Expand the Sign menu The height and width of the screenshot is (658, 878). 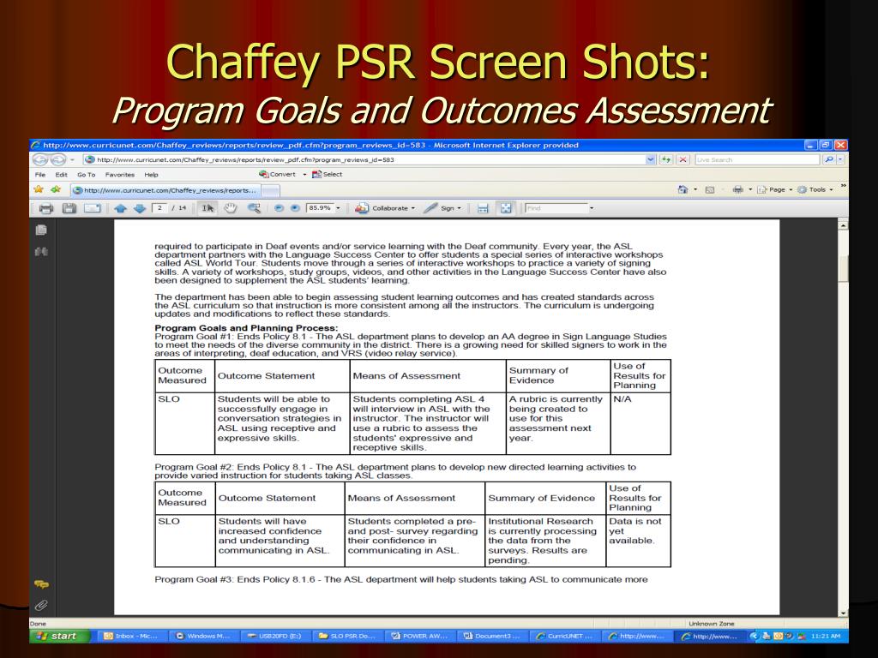442,208
